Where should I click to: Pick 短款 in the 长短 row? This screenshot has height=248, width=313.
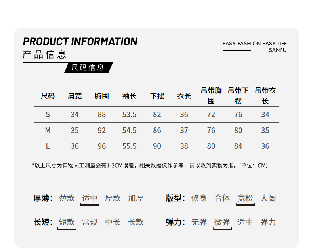point(67,222)
